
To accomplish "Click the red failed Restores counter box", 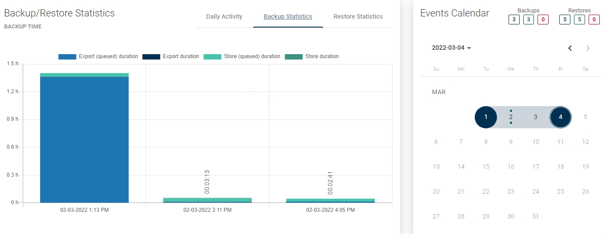I will click(x=594, y=20).
